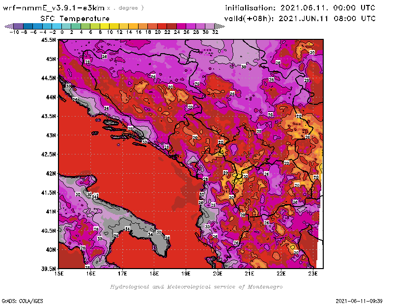Viewport: 393px width, 304px height.
Task: Click the legend swatch between -4 and -2
Action: click(x=47, y=26)
